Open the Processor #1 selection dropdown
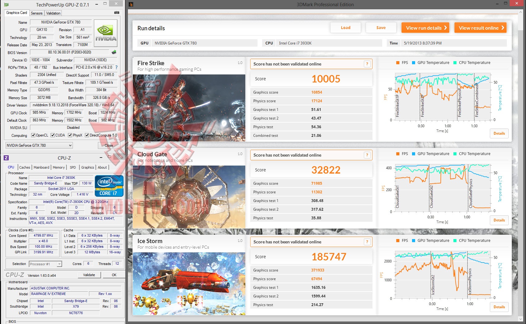The width and height of the screenshot is (526, 324). (x=45, y=264)
